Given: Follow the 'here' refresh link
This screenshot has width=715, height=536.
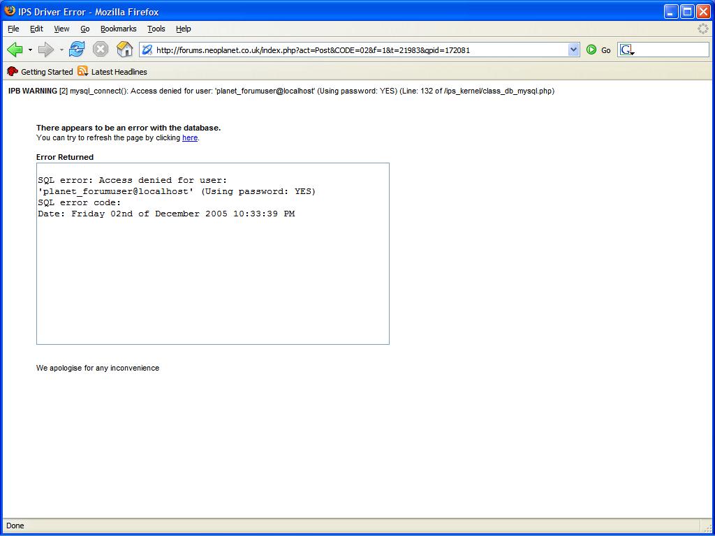Looking at the screenshot, I should pos(190,137).
